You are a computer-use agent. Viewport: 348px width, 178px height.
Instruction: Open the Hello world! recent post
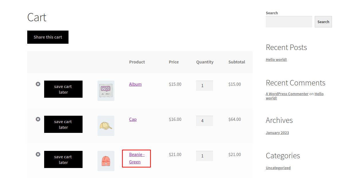tap(276, 59)
